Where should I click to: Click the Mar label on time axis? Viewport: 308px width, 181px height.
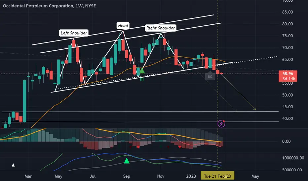[28, 176]
